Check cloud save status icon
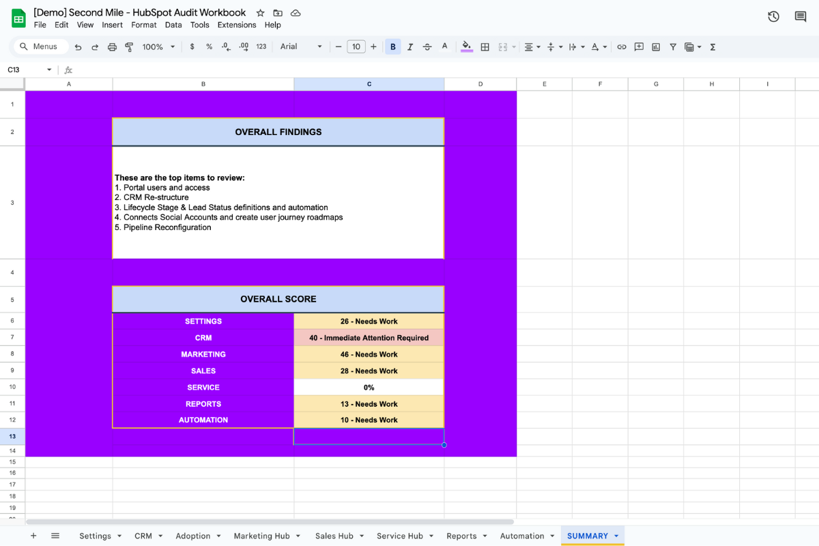819x546 pixels. pos(296,13)
